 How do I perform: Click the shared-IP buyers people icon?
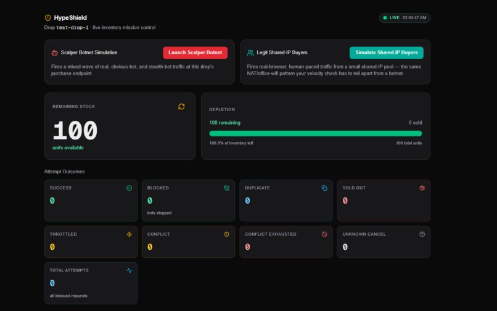click(x=250, y=52)
